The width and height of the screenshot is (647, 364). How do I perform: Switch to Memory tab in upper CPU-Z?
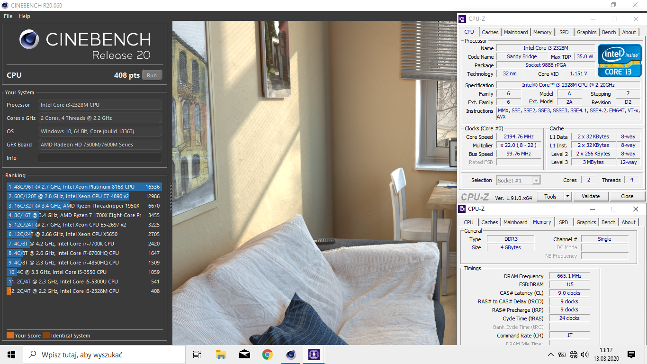pyautogui.click(x=542, y=32)
